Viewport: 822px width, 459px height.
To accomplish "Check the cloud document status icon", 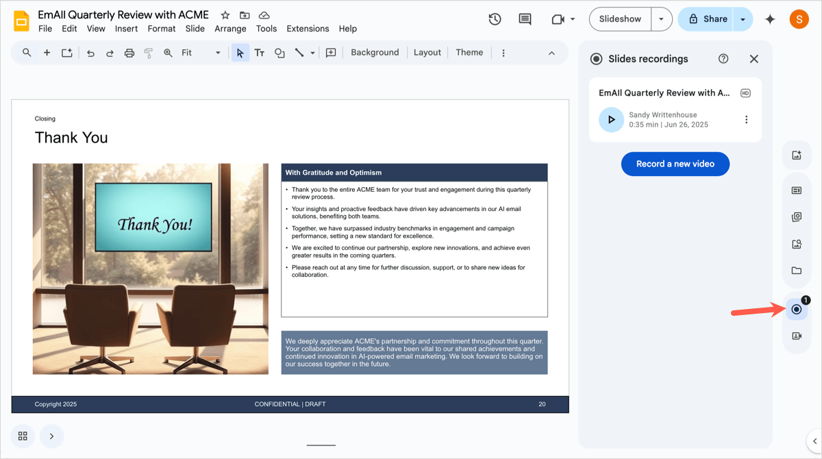I will (264, 15).
